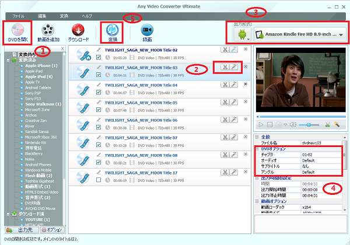Collapse the DVDオプション properties section
Screen dimensions: 350x245
click(257, 149)
